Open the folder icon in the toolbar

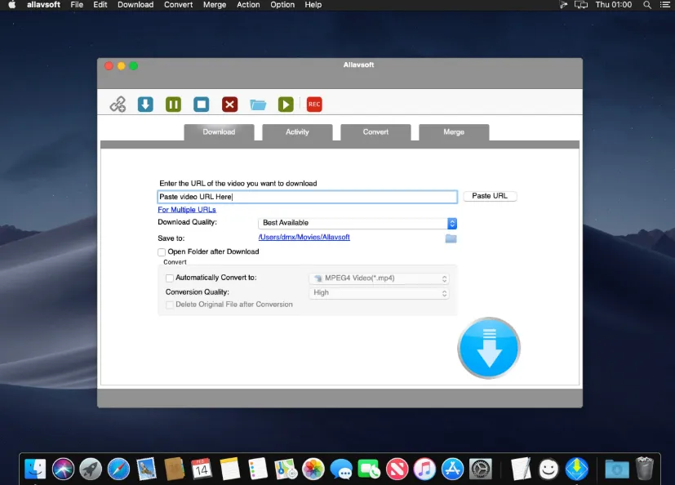click(258, 105)
